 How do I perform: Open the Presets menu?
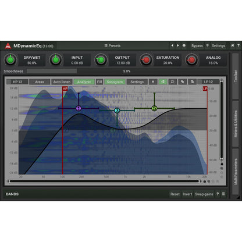(112, 45)
